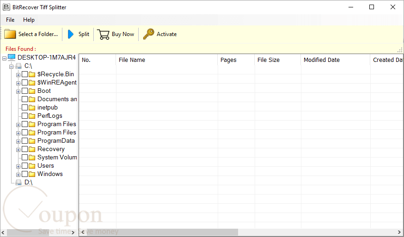The image size is (404, 237).
Task: Collapse the DESKTOP-1M7AJR4 tree node
Action: pyautogui.click(x=4, y=59)
